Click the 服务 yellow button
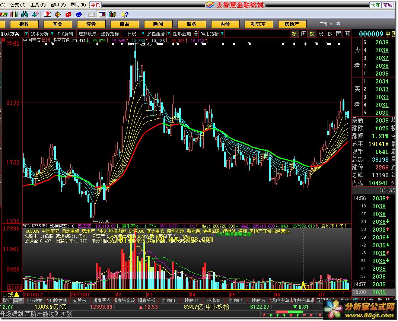398x321 pixels. (192, 24)
